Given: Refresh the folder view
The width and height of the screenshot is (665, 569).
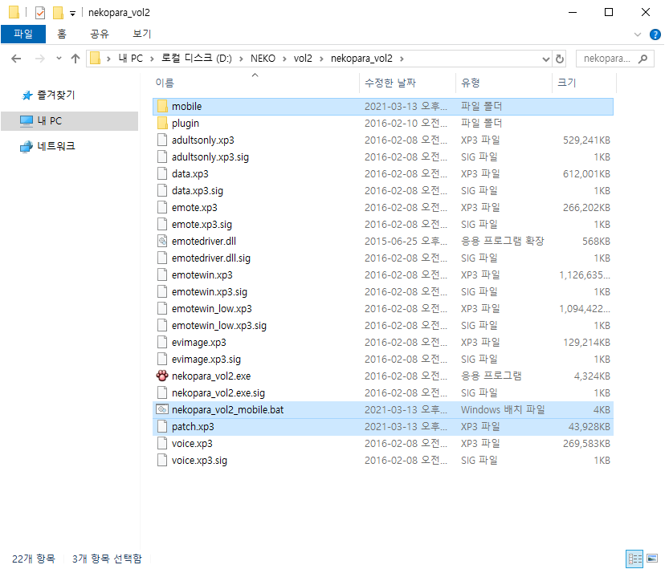Looking at the screenshot, I should 560,59.
